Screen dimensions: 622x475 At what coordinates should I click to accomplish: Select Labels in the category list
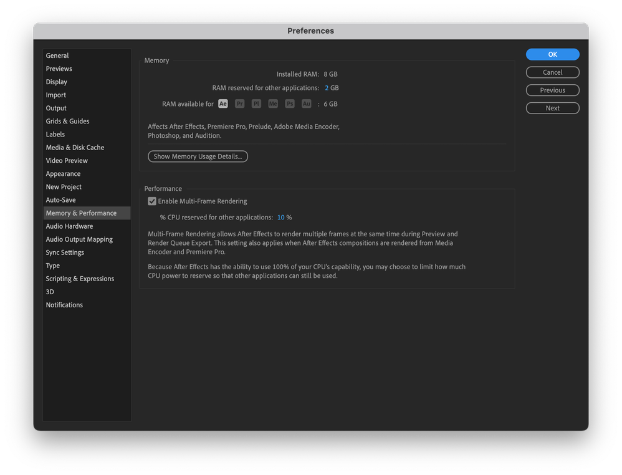pyautogui.click(x=87, y=134)
